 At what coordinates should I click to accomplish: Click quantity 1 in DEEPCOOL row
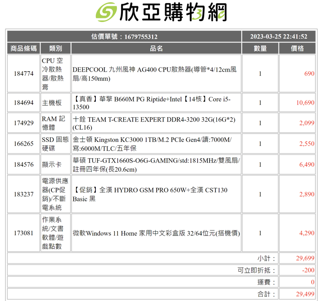click(x=260, y=73)
